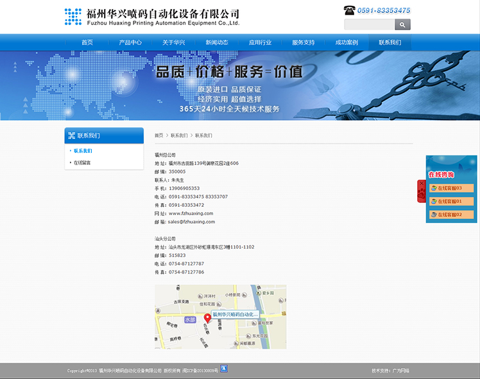480x379 pixels.
Task: Click the www.fzhuaxing.com website link
Action: (x=191, y=213)
